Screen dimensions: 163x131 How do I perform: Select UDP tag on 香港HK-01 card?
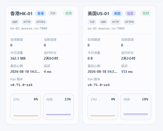point(15,22)
